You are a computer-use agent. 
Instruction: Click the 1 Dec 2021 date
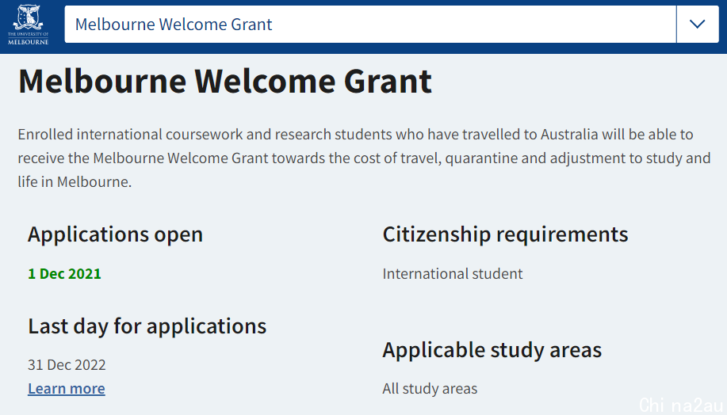point(64,274)
